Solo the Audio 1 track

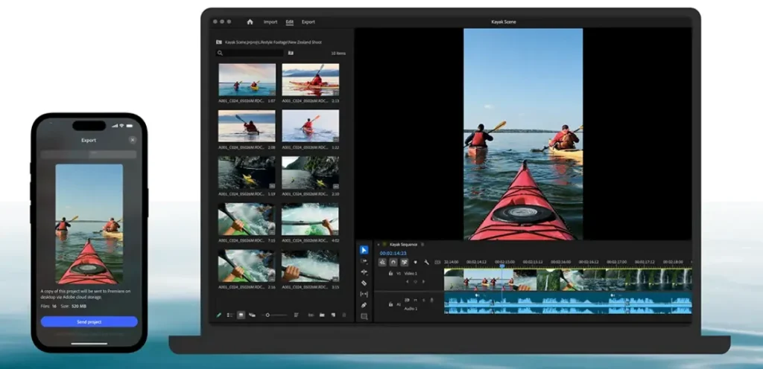(x=424, y=300)
